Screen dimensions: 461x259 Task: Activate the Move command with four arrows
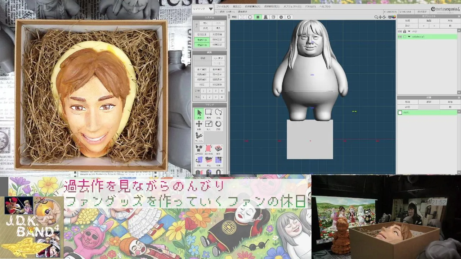[199, 125]
